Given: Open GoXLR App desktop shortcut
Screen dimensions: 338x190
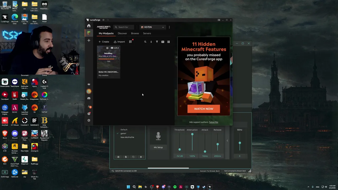Looking at the screenshot, I should pyautogui.click(x=5, y=173).
